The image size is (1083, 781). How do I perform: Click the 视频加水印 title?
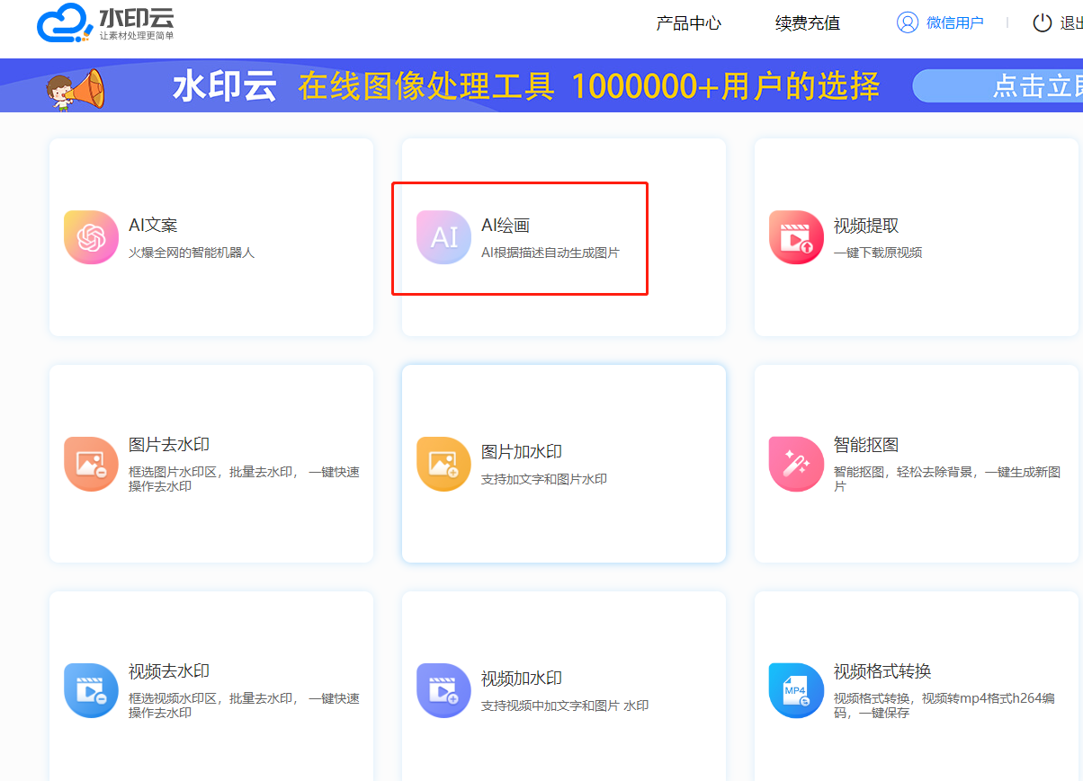click(522, 679)
